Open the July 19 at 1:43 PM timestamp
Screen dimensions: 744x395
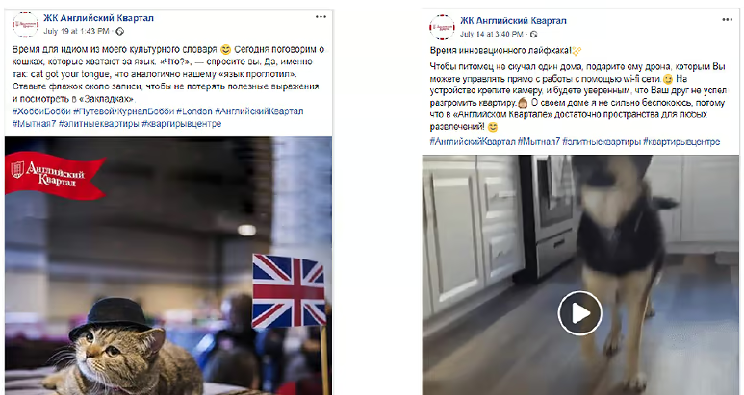[76, 32]
